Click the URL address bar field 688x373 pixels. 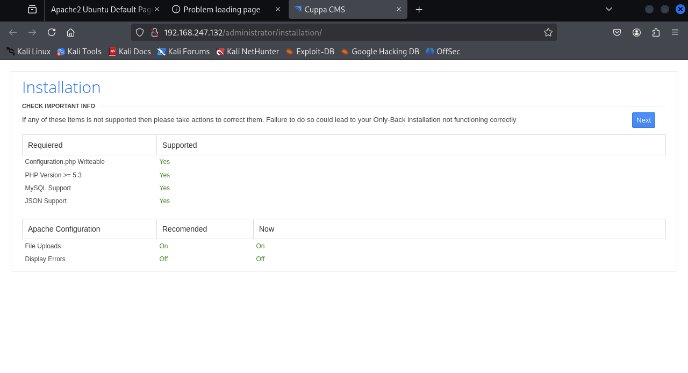pos(349,32)
